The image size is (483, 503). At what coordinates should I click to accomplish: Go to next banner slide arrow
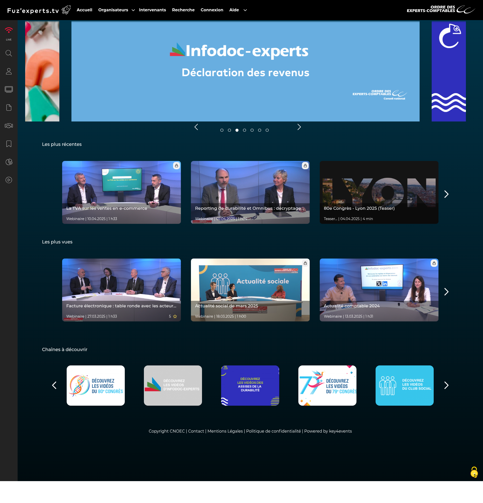pyautogui.click(x=299, y=127)
